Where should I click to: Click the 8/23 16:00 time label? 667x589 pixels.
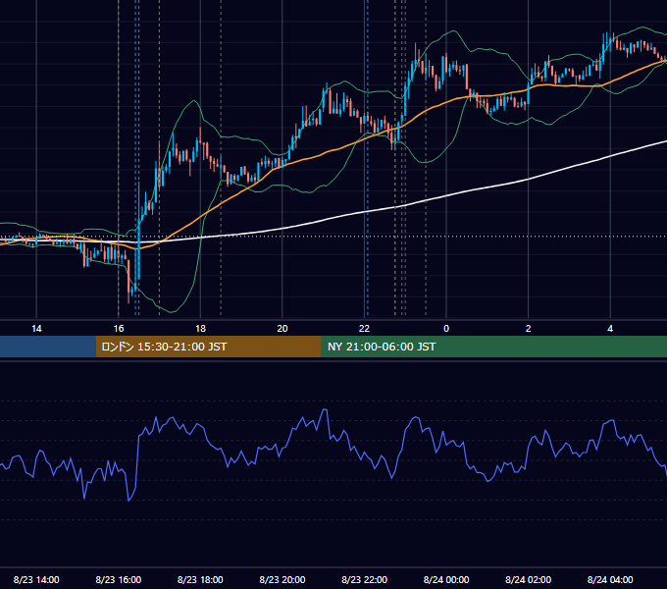(119, 579)
